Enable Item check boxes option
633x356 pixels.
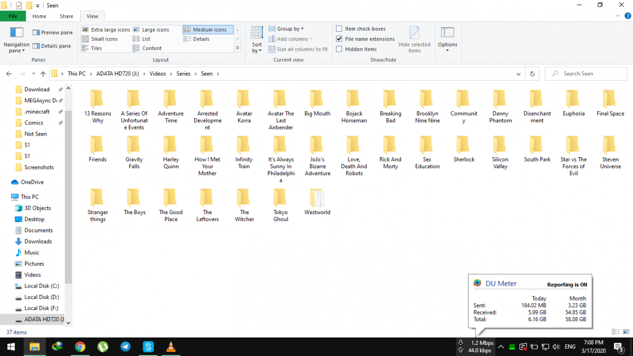(x=339, y=29)
